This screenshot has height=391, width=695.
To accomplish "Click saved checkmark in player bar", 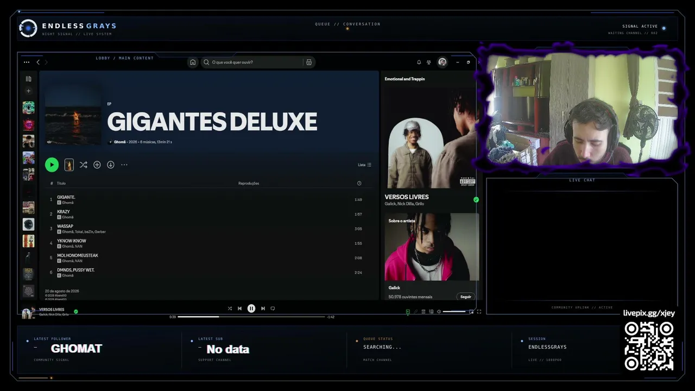I will tap(76, 312).
